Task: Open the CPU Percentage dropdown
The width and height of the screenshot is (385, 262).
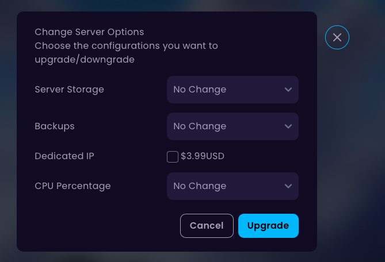Action: (232, 186)
